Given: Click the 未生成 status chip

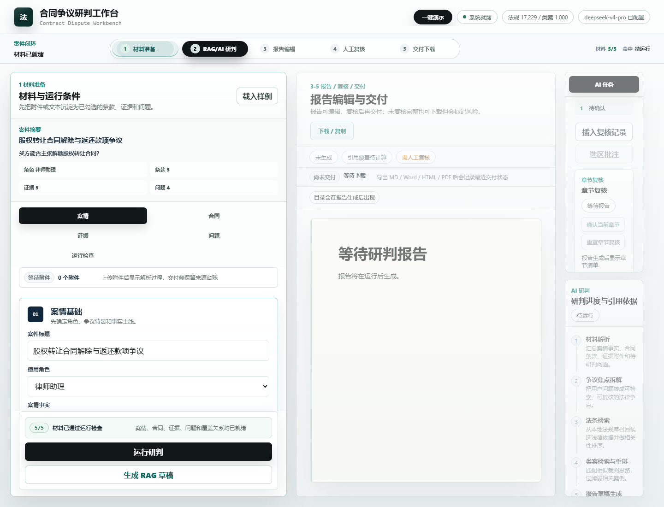Looking at the screenshot, I should tap(324, 157).
